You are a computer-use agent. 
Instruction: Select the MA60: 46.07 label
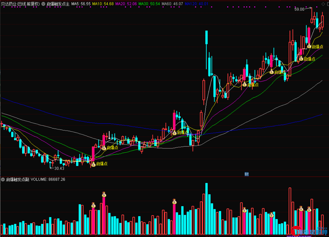tap(172, 4)
